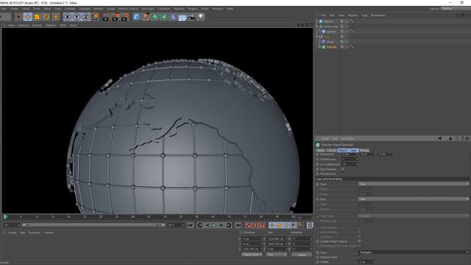Screen dimensions: 471x265
Task: Click Render View clapperboard icon
Action: pos(106,17)
